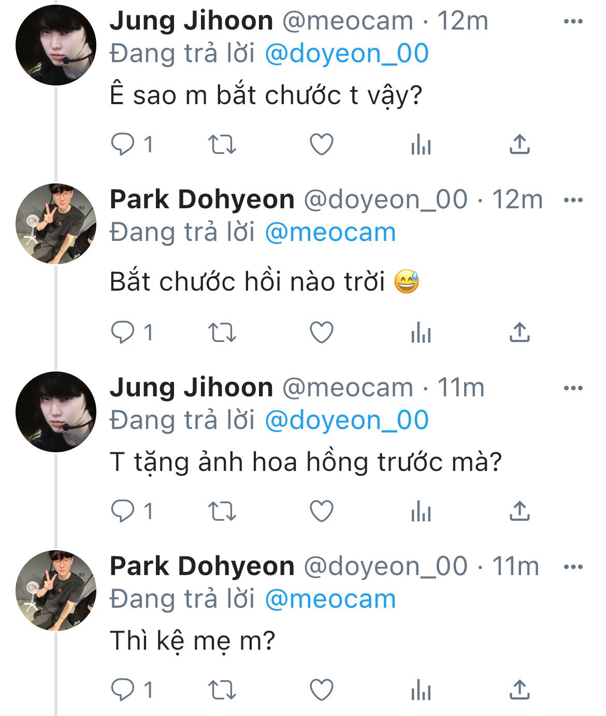The height and width of the screenshot is (716, 606).
Task: Open more options on first Jung Jihoon tweet
Action: pyautogui.click(x=573, y=21)
